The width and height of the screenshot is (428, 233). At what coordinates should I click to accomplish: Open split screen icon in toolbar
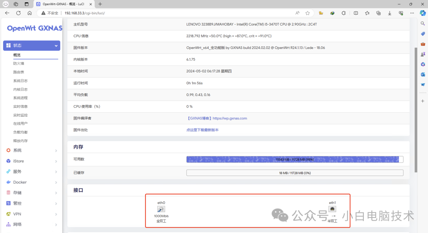355,13
